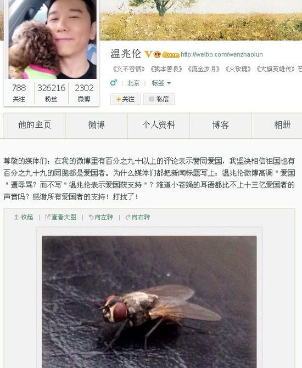The image size is (302, 368).
Task: Click the 北京 location link
Action: point(133,83)
